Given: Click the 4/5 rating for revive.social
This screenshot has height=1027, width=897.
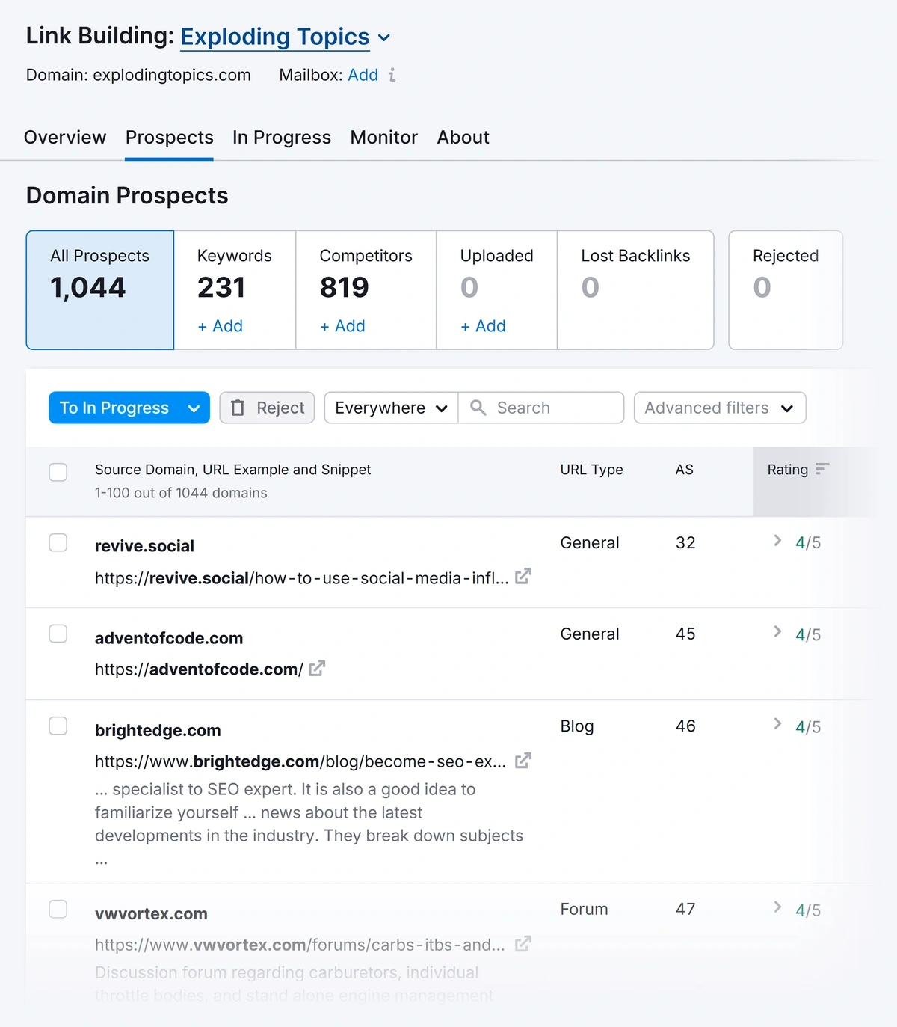Looking at the screenshot, I should [x=808, y=543].
